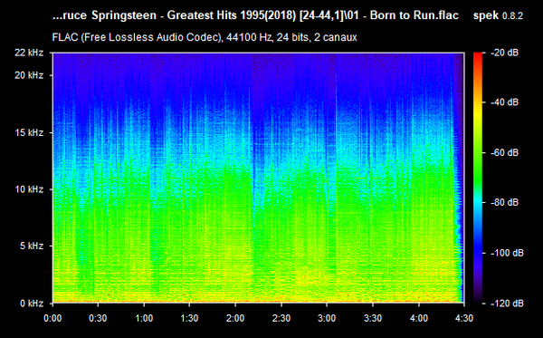Click the 15 kHz frequency label

pyautogui.click(x=29, y=132)
